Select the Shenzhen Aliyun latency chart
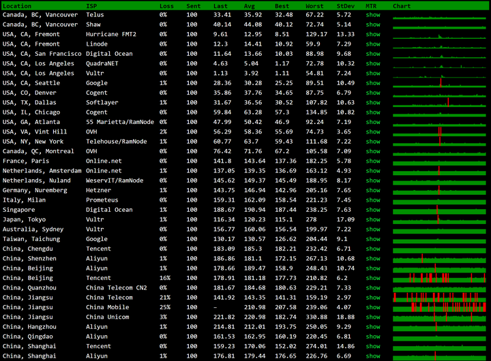Screen dimensions: 491x361 439,258
